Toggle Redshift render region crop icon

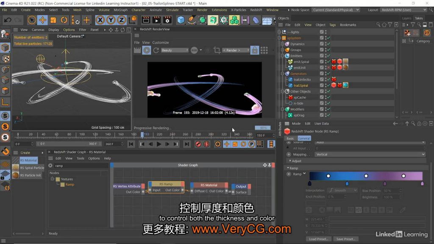pyautogui.click(x=217, y=50)
